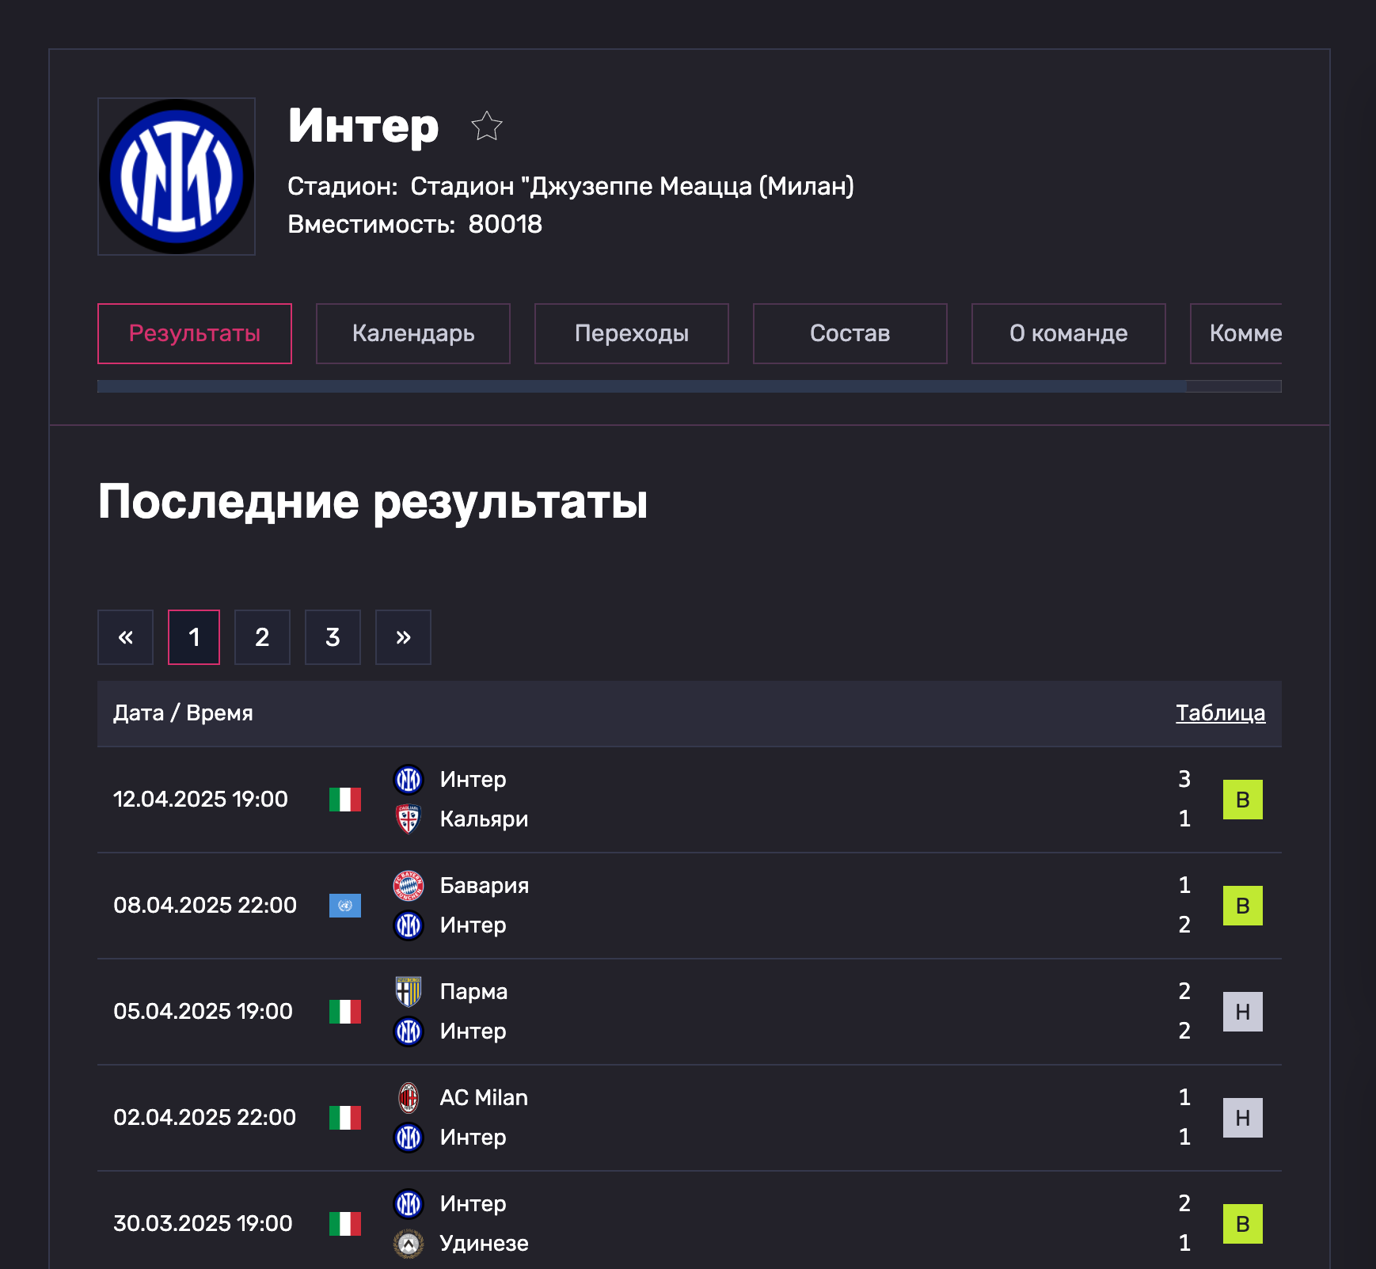Open the Таблица link

pyautogui.click(x=1220, y=712)
